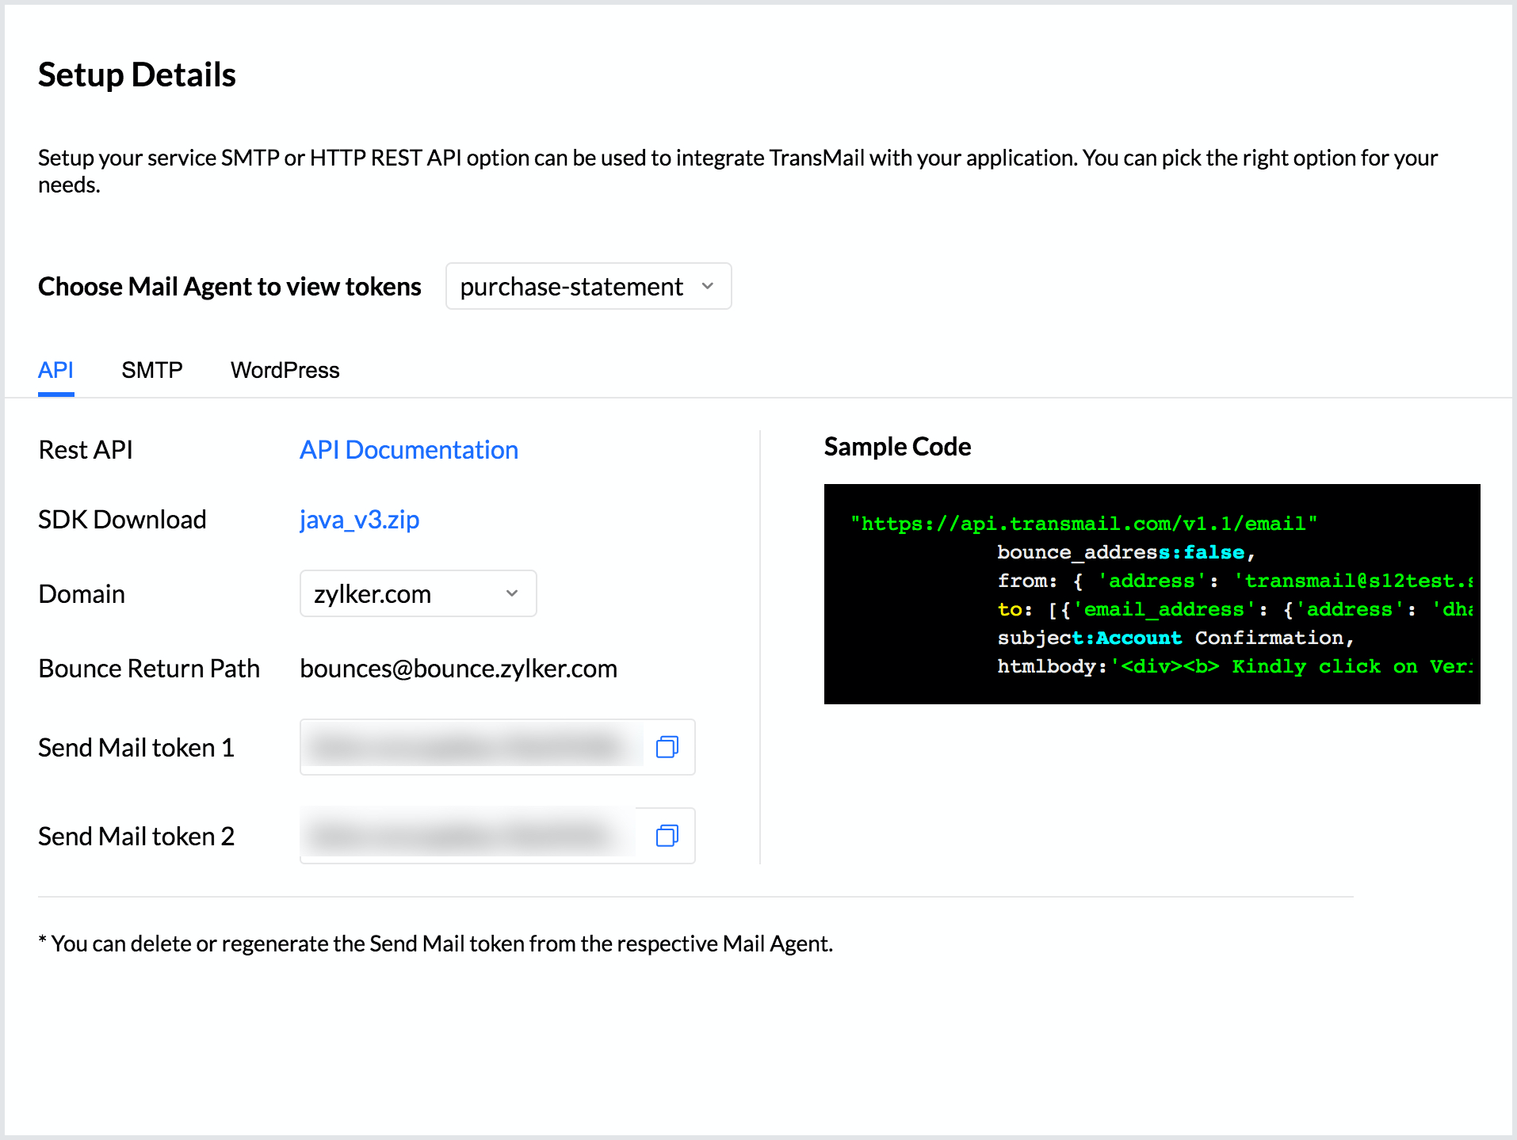The width and height of the screenshot is (1517, 1140).
Task: Click the bounce_address:false line in sample code
Action: (x=1125, y=552)
